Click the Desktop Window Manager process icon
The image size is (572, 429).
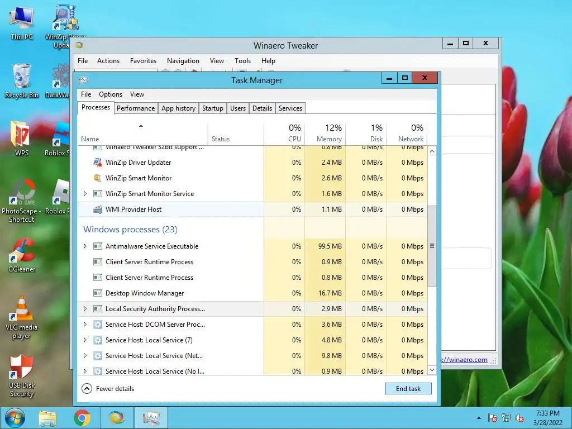(x=97, y=293)
